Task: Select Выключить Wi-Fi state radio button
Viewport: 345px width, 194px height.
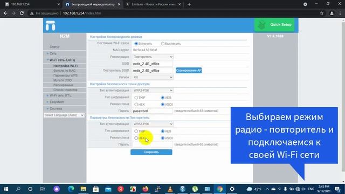Action: (163, 44)
